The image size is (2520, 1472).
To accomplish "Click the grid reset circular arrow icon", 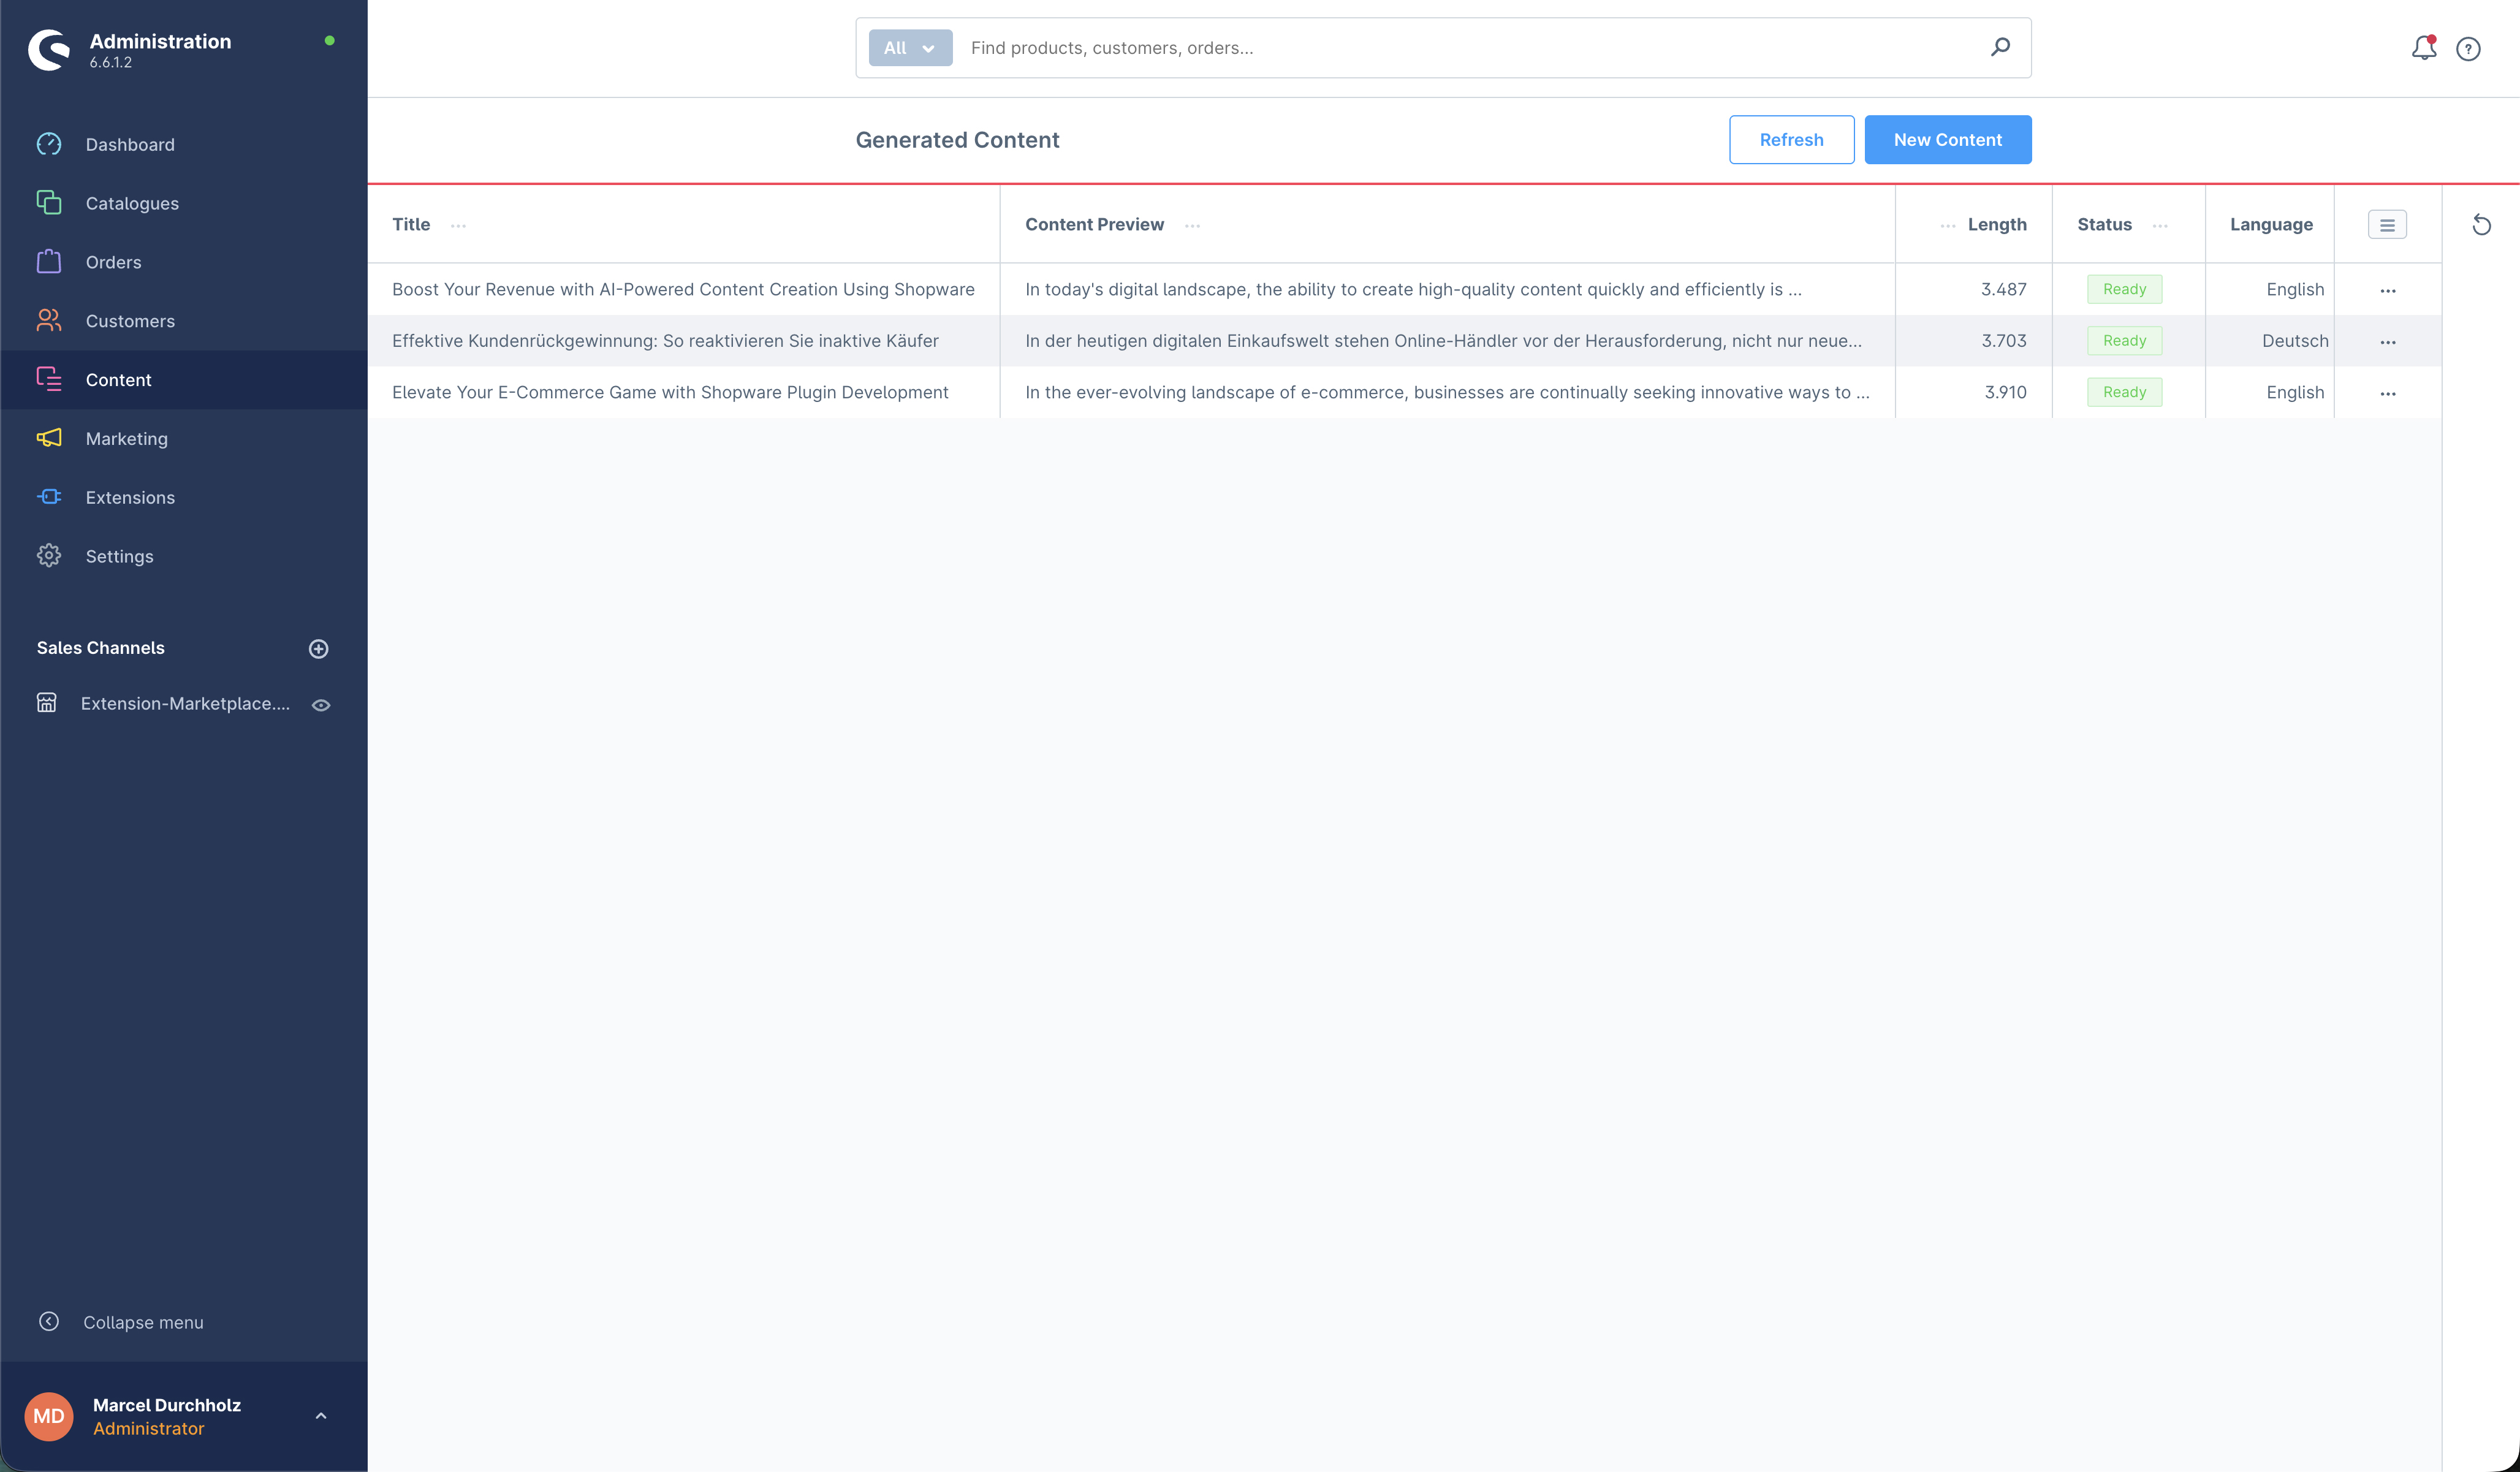I will [2481, 225].
